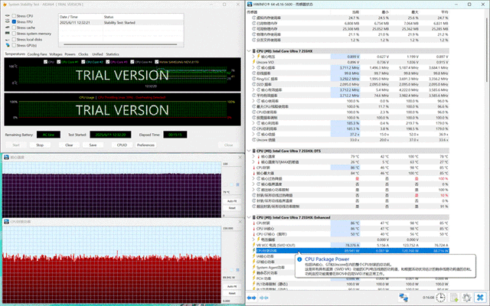Click the disk icon beside Stress local disks
The image size is (490, 306).
tap(8, 39)
